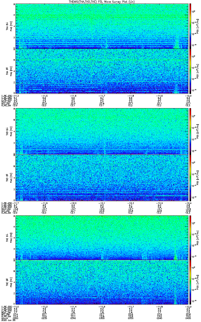Click the '0240' time tick label

[x=73, y=318]
